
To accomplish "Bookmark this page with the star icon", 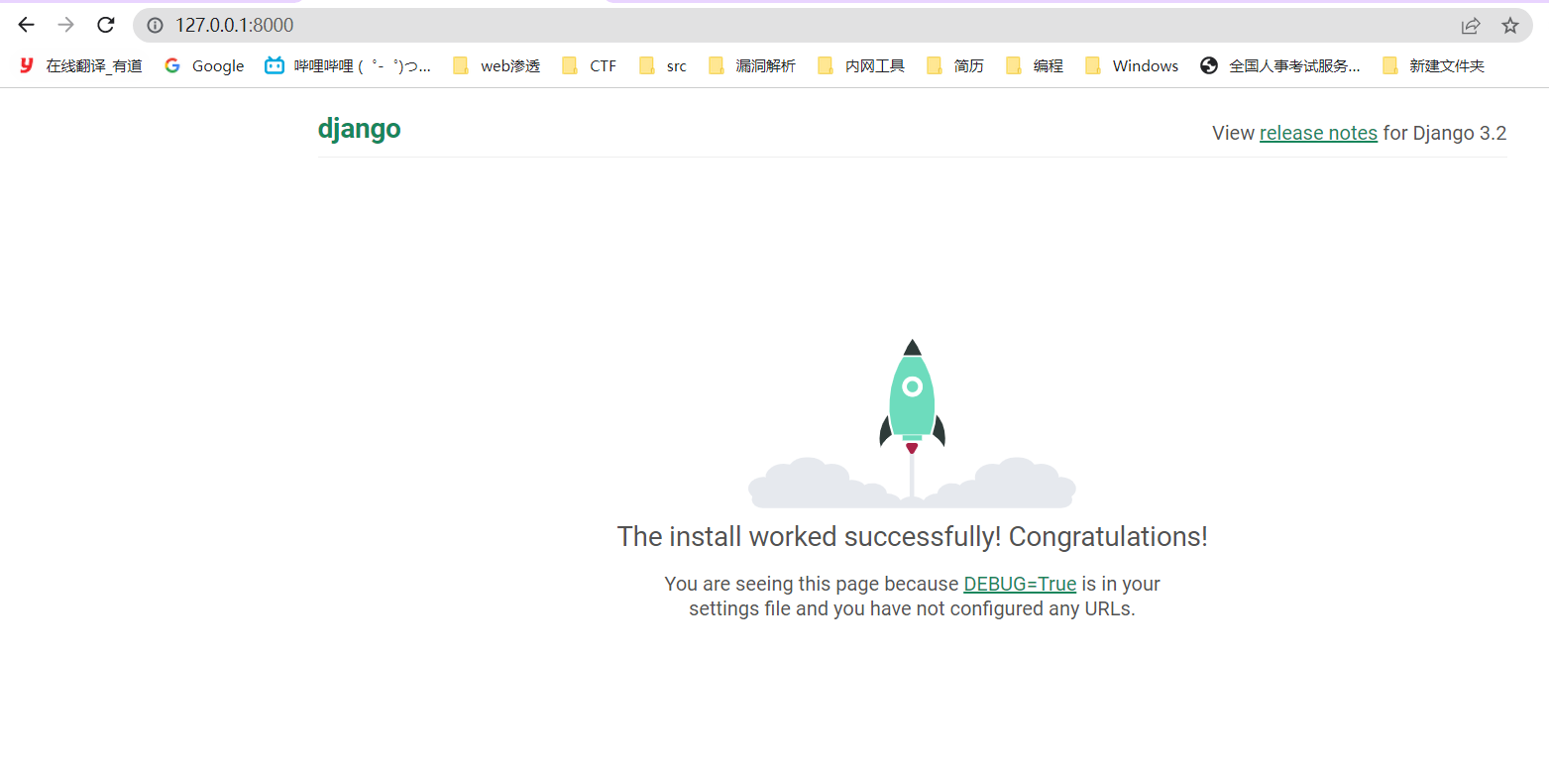I will (1510, 26).
